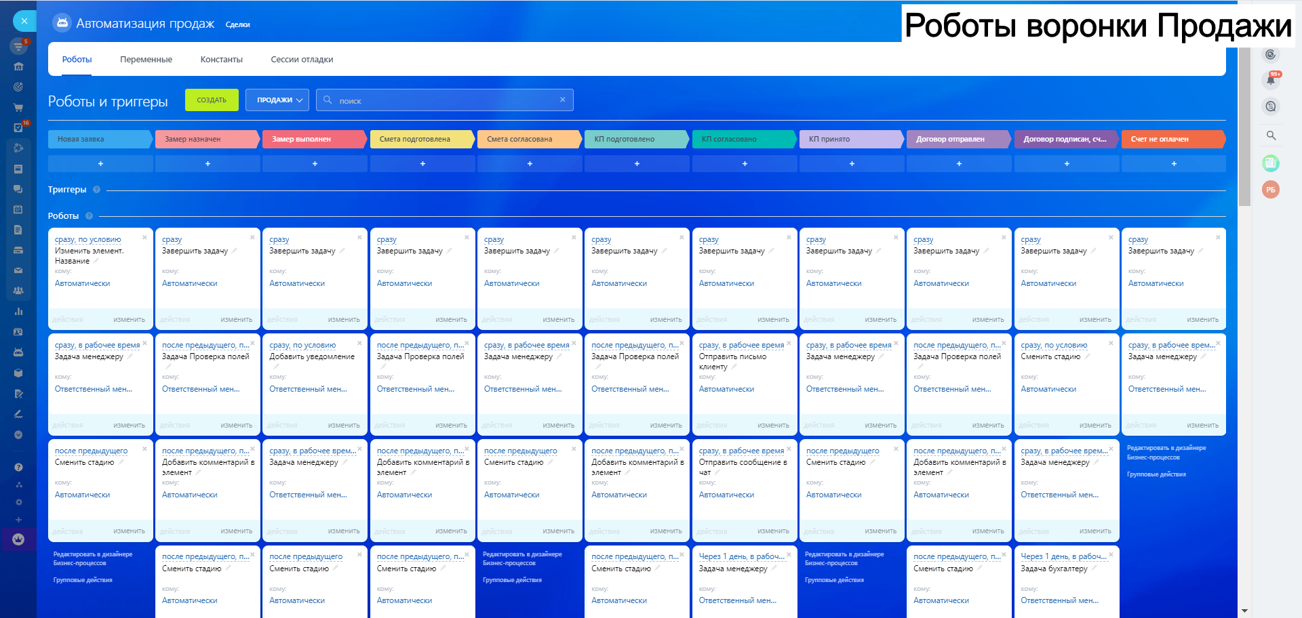
Task: Open the notifications bell in the right panel
Action: [x=1271, y=80]
